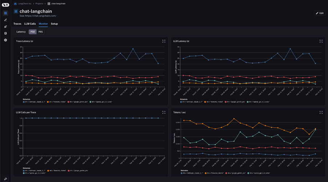Viewport: 328px width, 182px height.
Task: Switch to the LLM Calls tab
Action: point(30,24)
